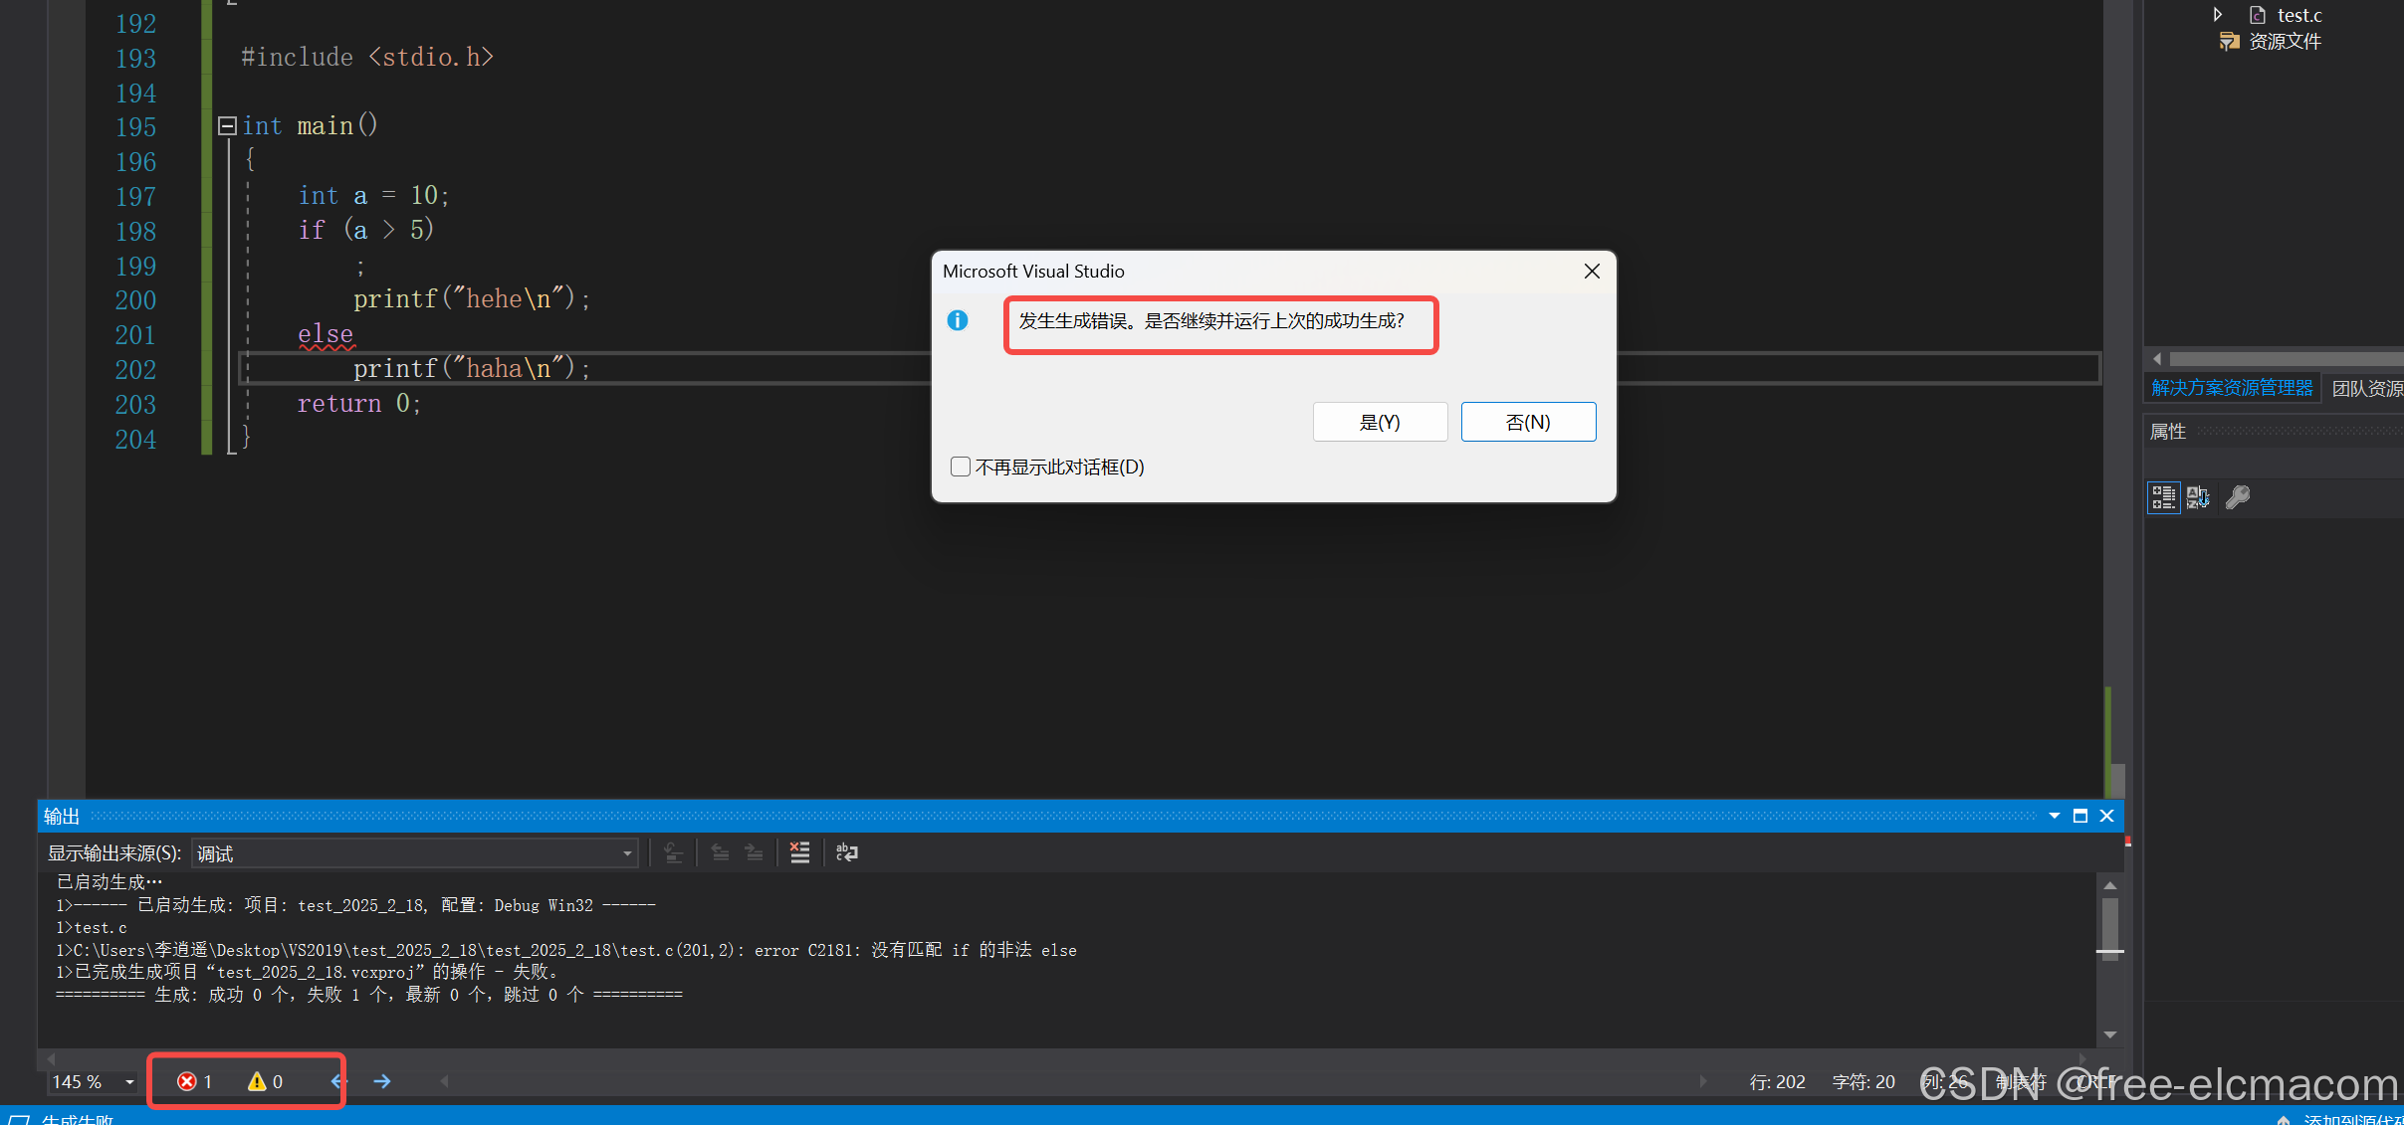Select the Categorized view in Properties
The image size is (2404, 1125).
click(2163, 497)
